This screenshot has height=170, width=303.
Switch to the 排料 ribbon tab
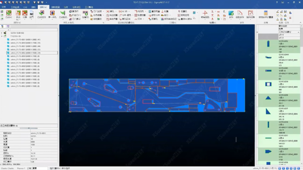34,7
